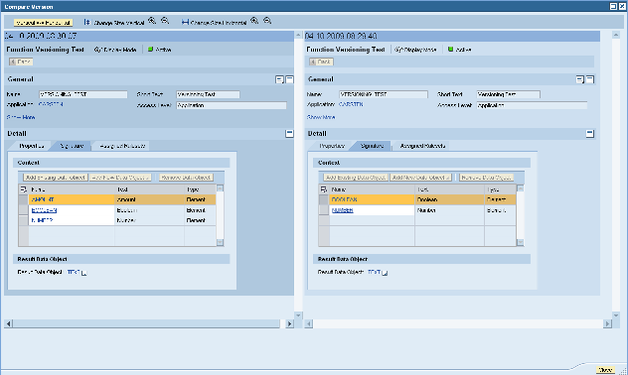Click Remove Data Object in left pane

click(186, 178)
